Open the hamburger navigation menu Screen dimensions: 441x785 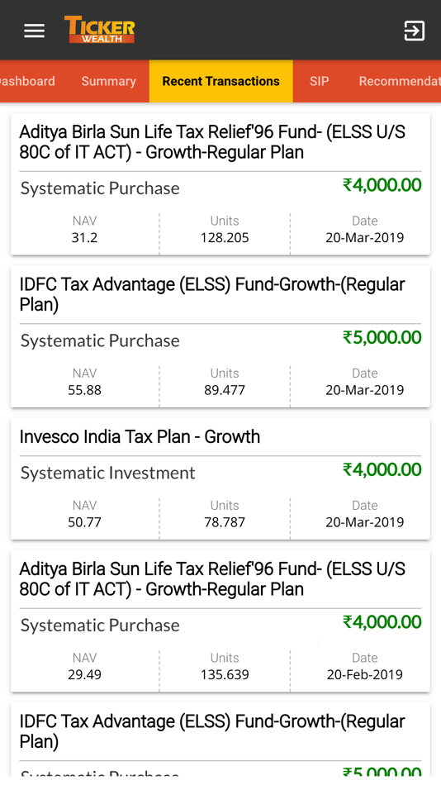tap(34, 31)
